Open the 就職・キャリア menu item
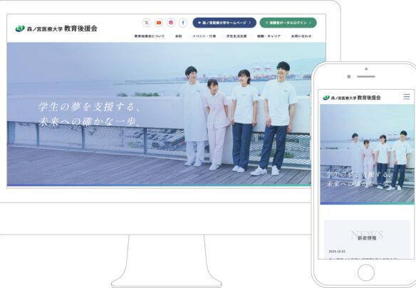 269,36
